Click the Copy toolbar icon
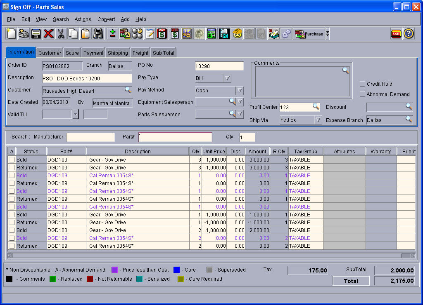The height and width of the screenshot is (305, 423). point(73,34)
